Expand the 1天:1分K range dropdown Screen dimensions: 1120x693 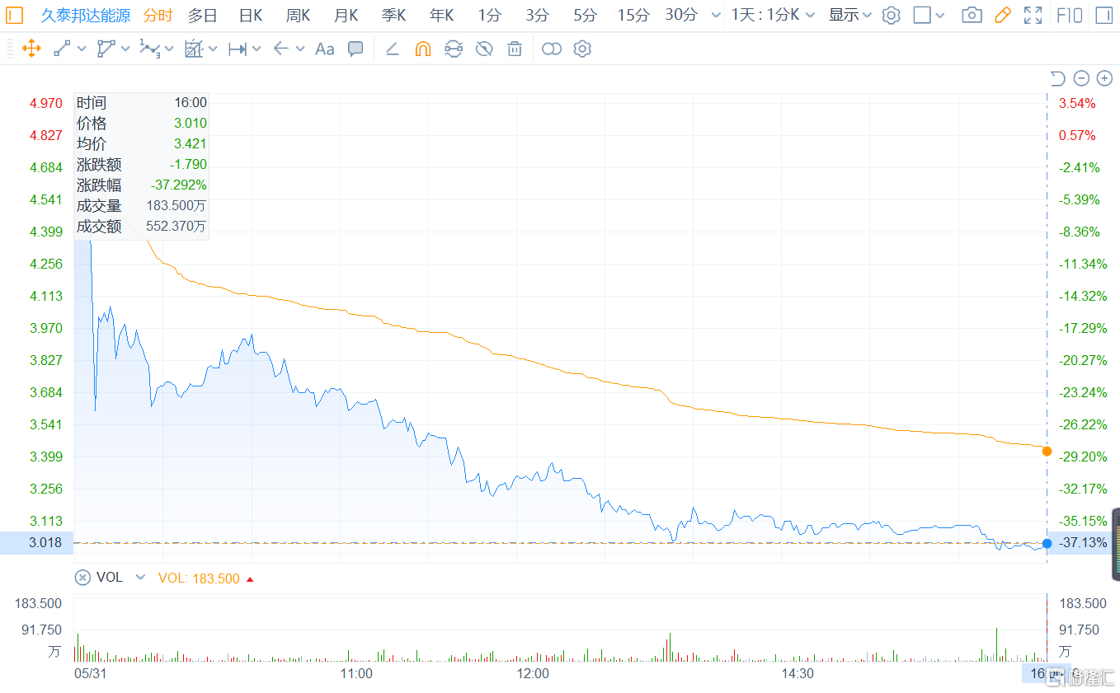773,15
